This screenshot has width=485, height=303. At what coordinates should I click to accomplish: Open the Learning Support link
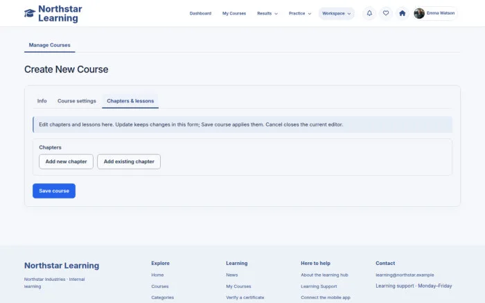point(319,286)
